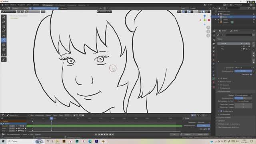Viewport: 256px width, 144px height.
Task: Open the Windows Start menu
Action: point(3,141)
